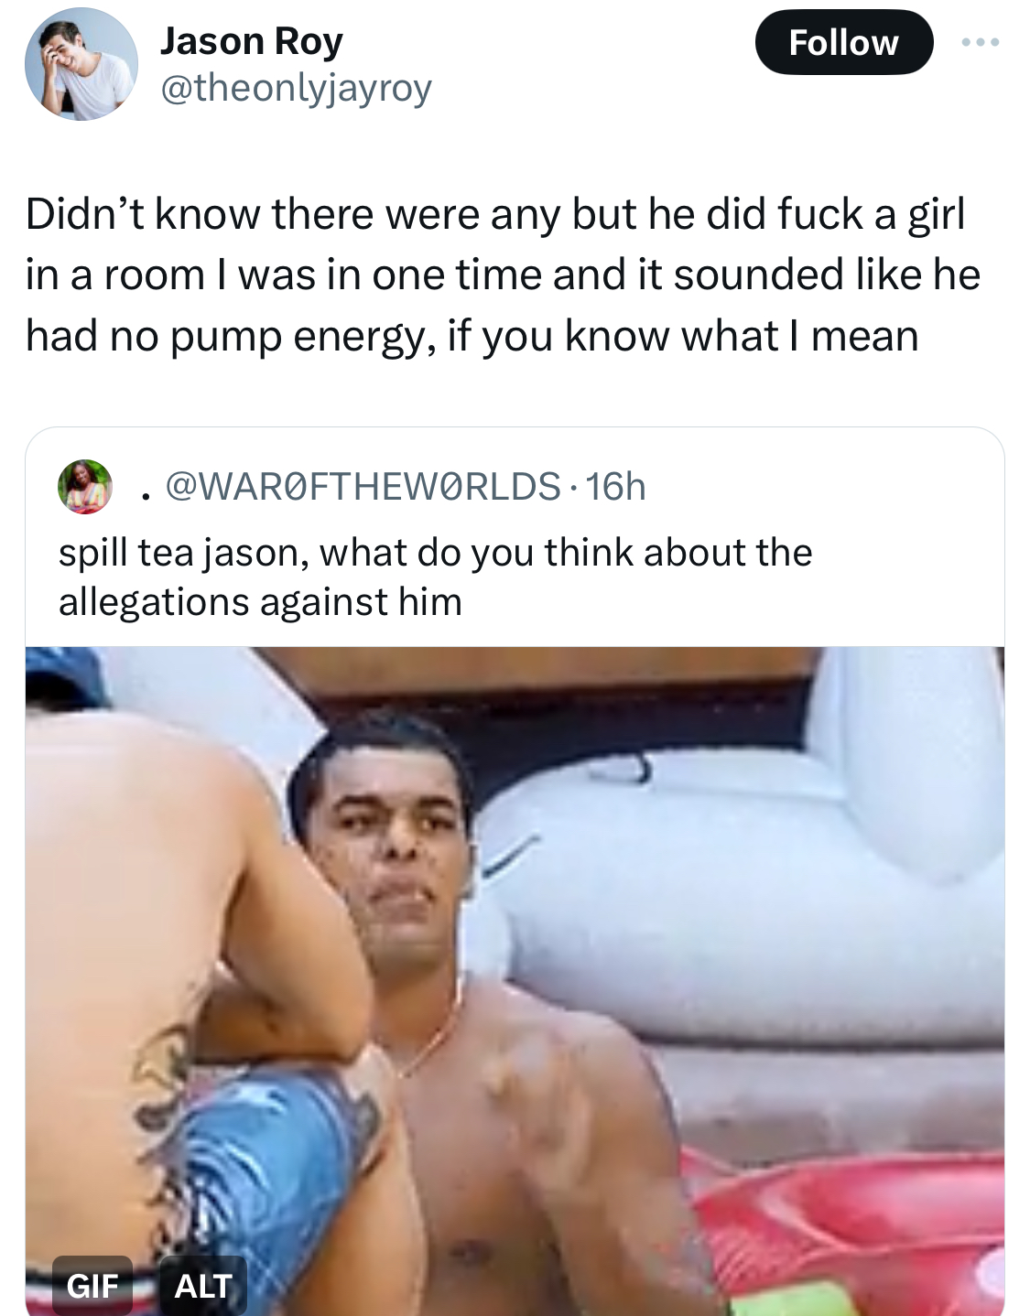The width and height of the screenshot is (1030, 1316).
Task: Visit the @theonlyjayroy handle
Action: pos(296,89)
